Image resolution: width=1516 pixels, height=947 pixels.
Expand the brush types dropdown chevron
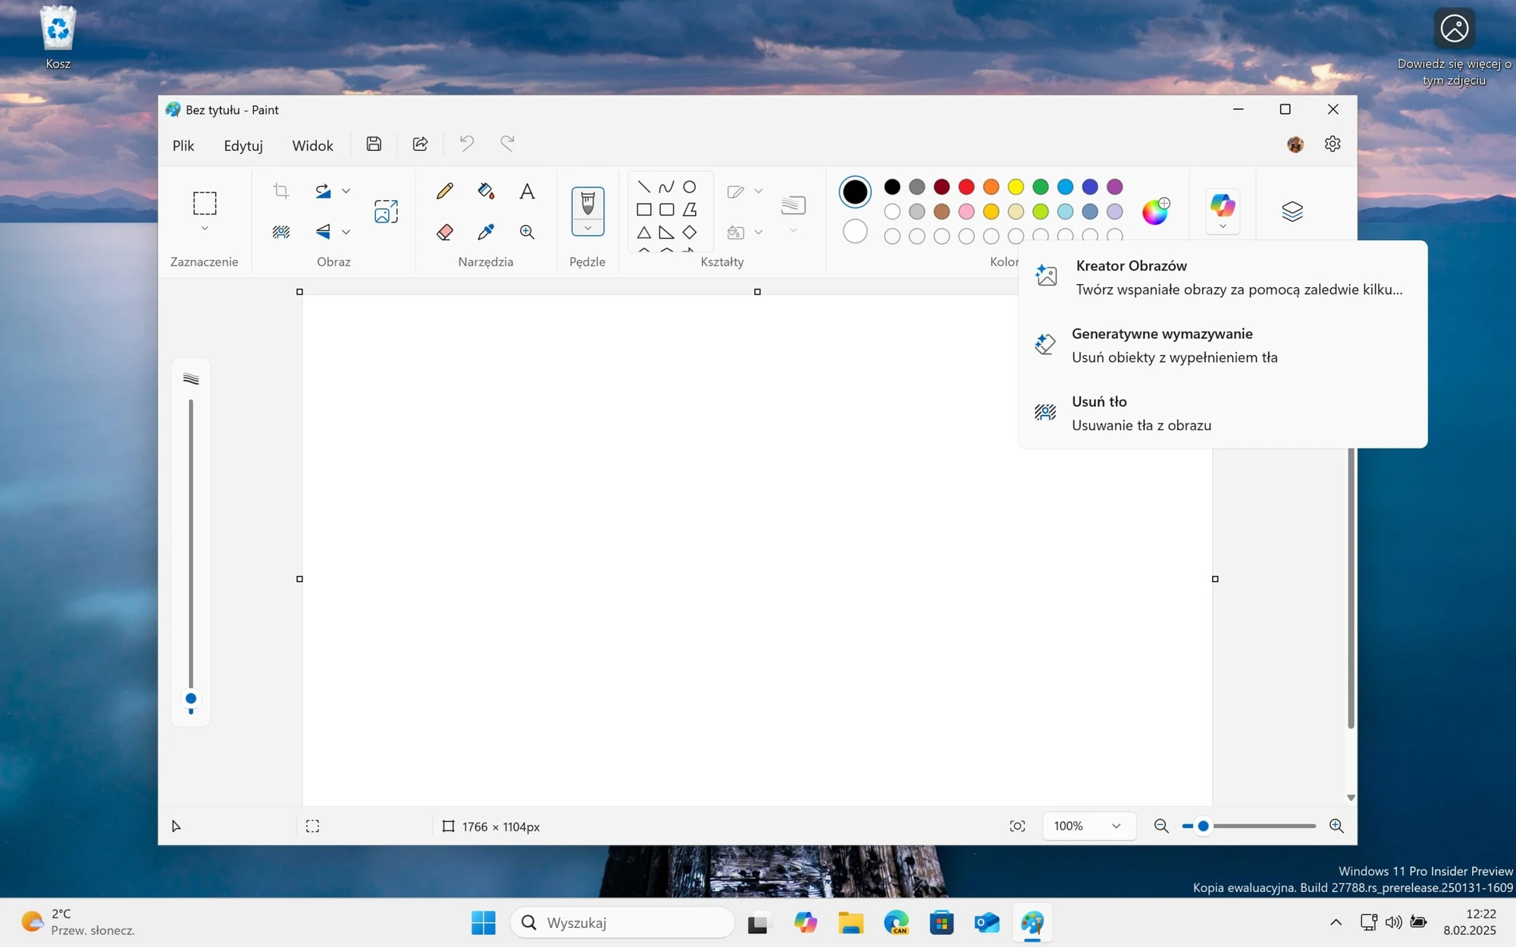point(587,228)
